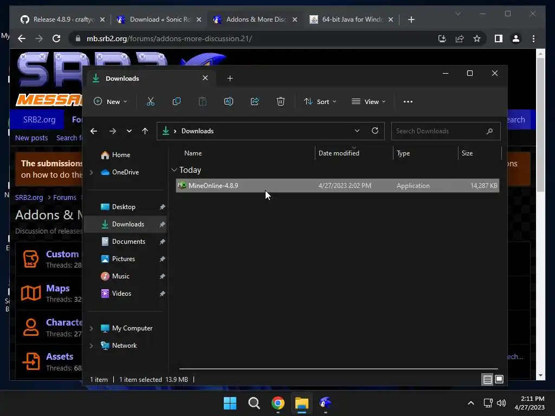Go back in File Explorer navigation
The width and height of the screenshot is (555, 416).
click(x=94, y=131)
